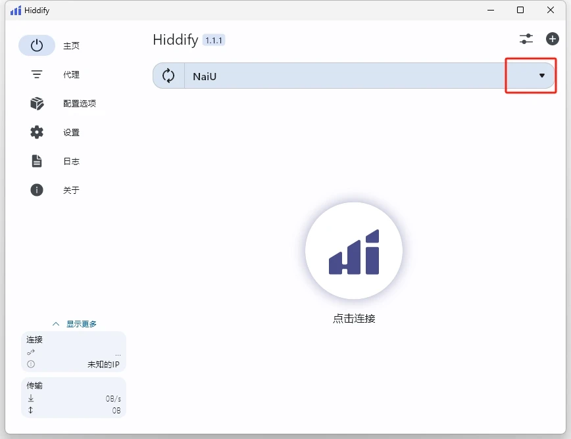Expand the NaiU profile dropdown arrow
Viewport: 571px width, 439px height.
click(x=541, y=76)
